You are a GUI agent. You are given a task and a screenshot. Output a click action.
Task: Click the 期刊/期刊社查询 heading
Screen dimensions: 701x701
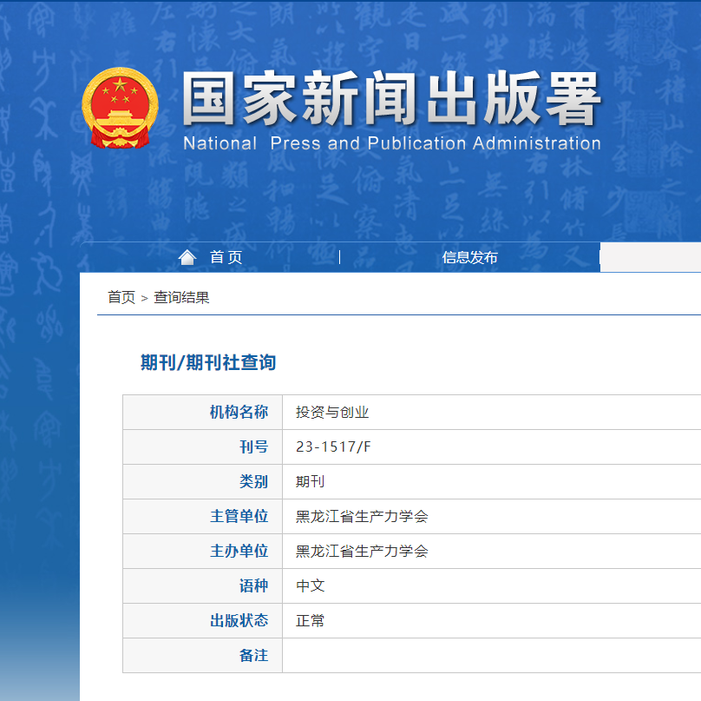(x=208, y=362)
